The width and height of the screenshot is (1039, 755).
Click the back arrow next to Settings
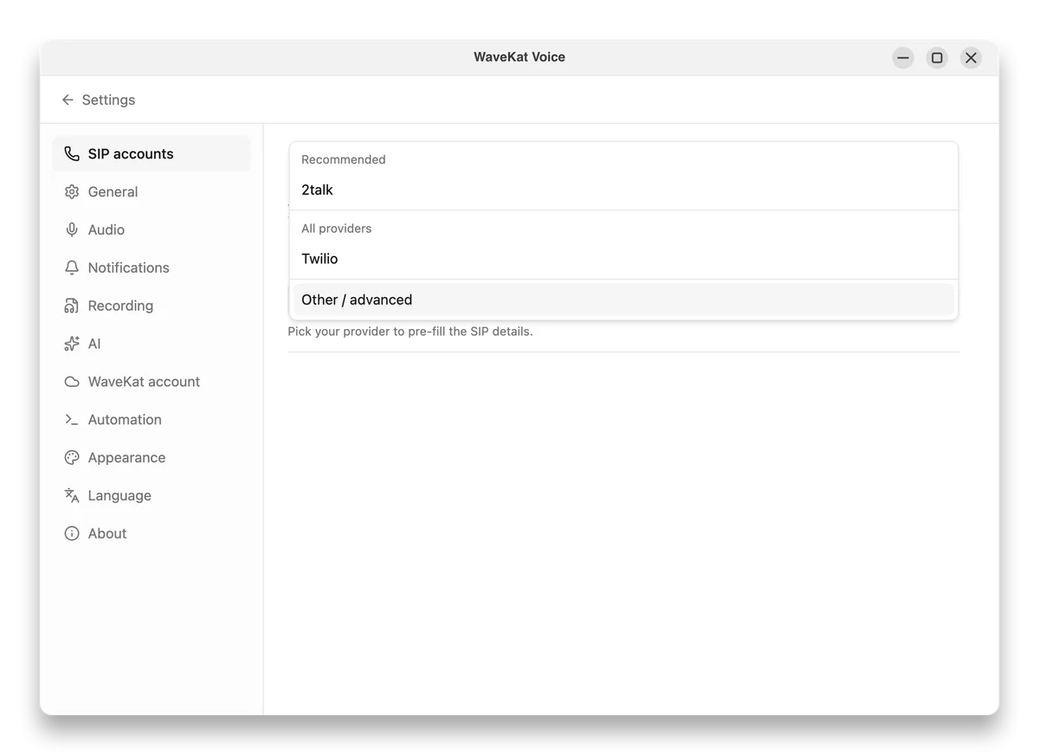[68, 100]
